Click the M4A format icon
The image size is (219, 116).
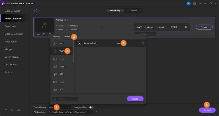55,59
